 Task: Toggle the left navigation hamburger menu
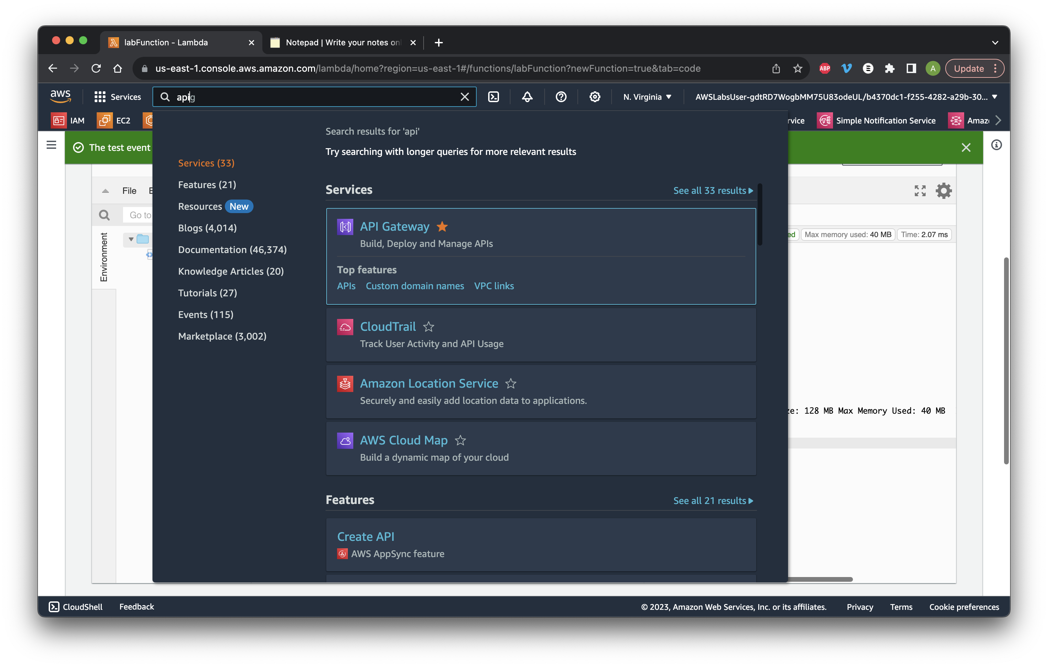(51, 145)
